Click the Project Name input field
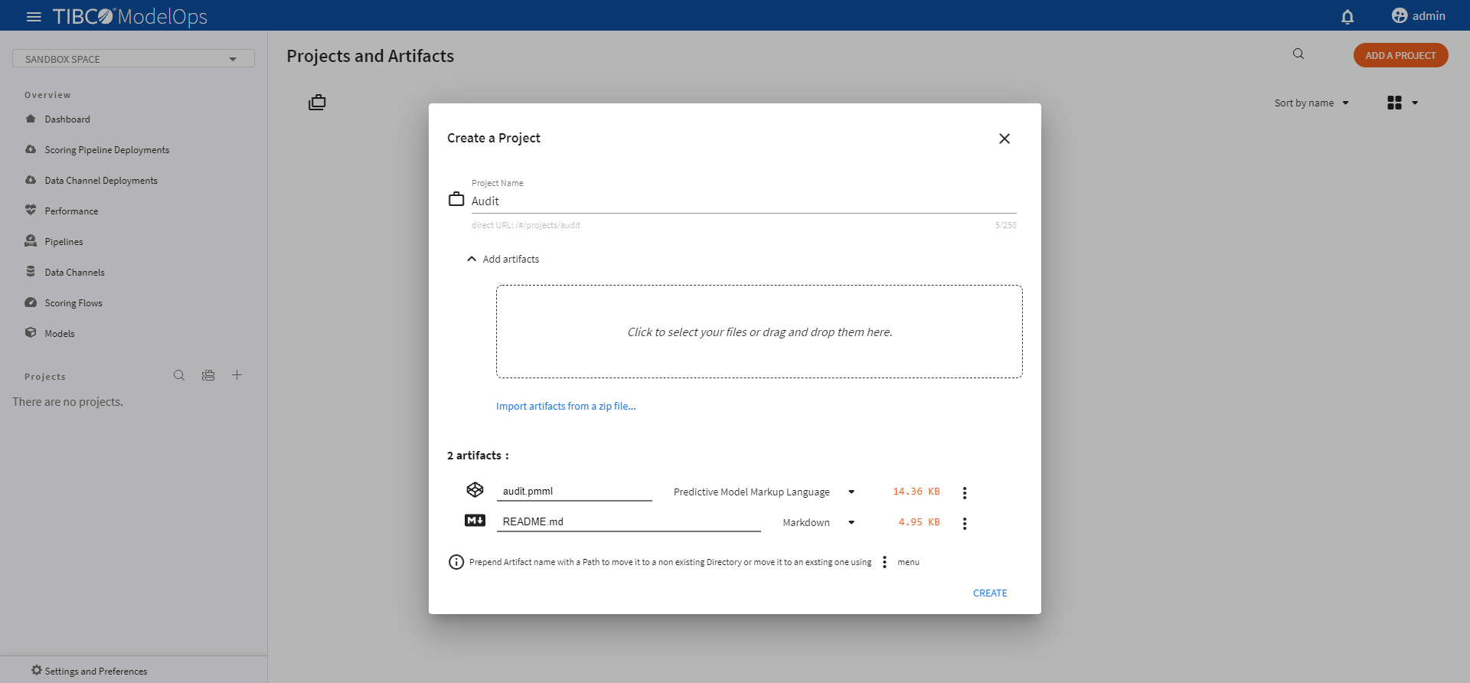This screenshot has width=1470, height=683. pyautogui.click(x=743, y=201)
